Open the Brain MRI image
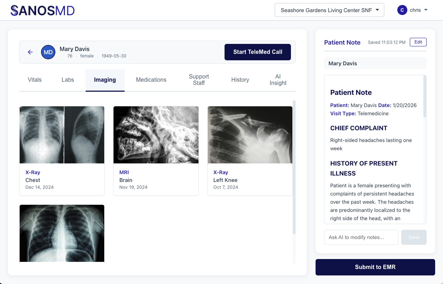Screen dimensions: 443x284 (156, 135)
